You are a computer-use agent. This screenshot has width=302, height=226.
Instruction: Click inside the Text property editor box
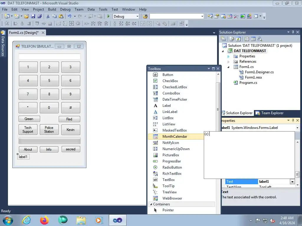[249, 155]
